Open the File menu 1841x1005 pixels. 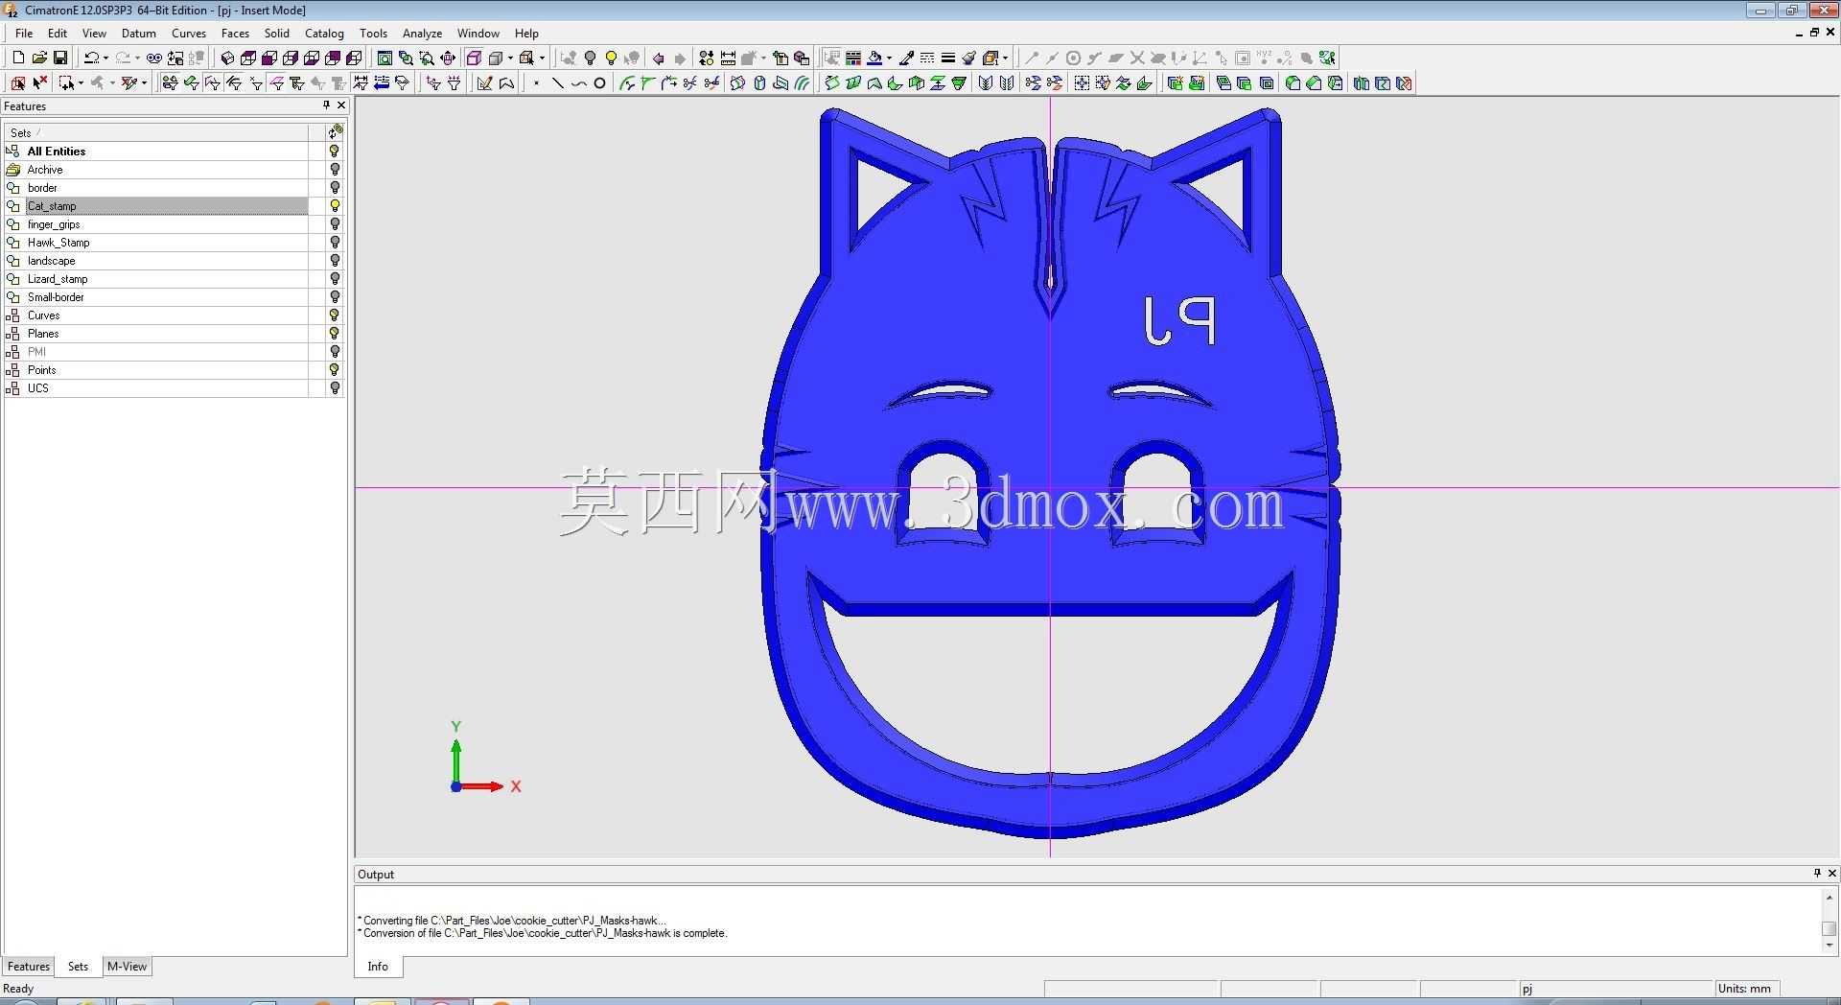pos(24,34)
